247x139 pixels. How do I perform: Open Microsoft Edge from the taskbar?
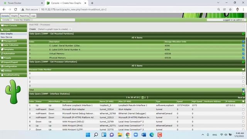click(x=152, y=135)
